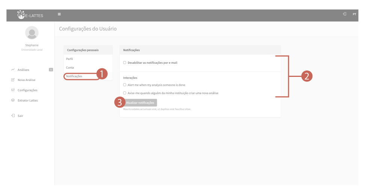The width and height of the screenshot is (366, 195).
Task: Open the Configurações sliders icon in sidebar
Action: [13, 90]
